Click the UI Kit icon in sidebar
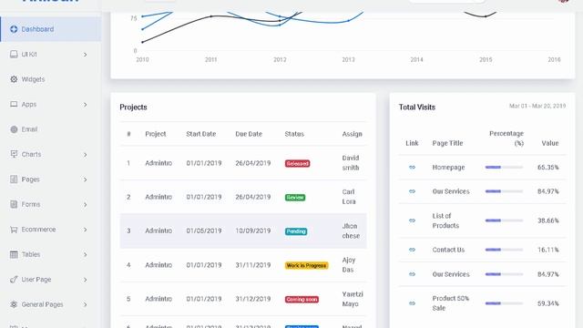 (x=14, y=55)
